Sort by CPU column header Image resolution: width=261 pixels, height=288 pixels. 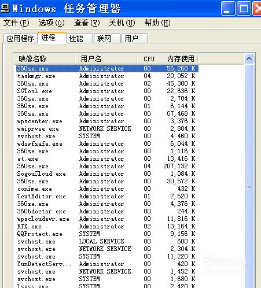point(148,59)
